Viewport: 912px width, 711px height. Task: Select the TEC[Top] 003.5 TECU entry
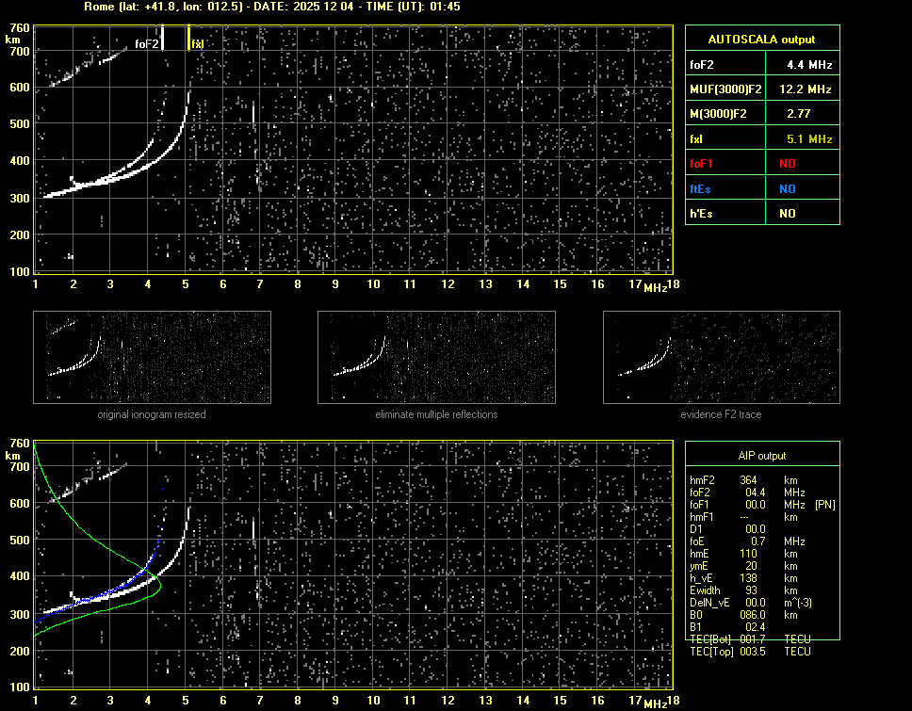[749, 652]
